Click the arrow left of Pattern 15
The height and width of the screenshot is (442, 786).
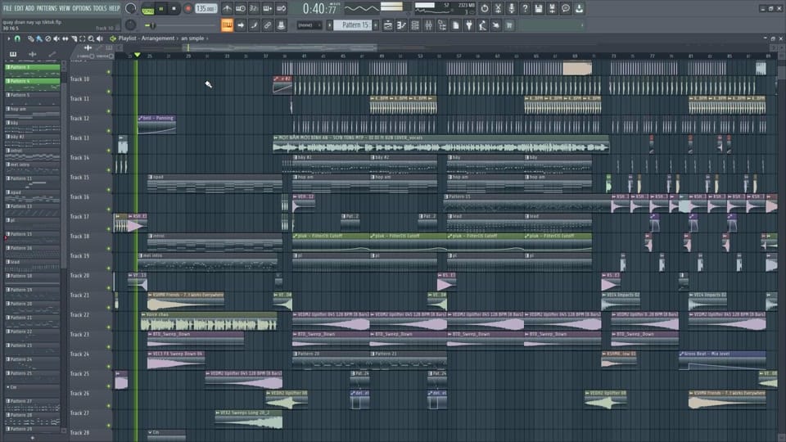click(330, 25)
